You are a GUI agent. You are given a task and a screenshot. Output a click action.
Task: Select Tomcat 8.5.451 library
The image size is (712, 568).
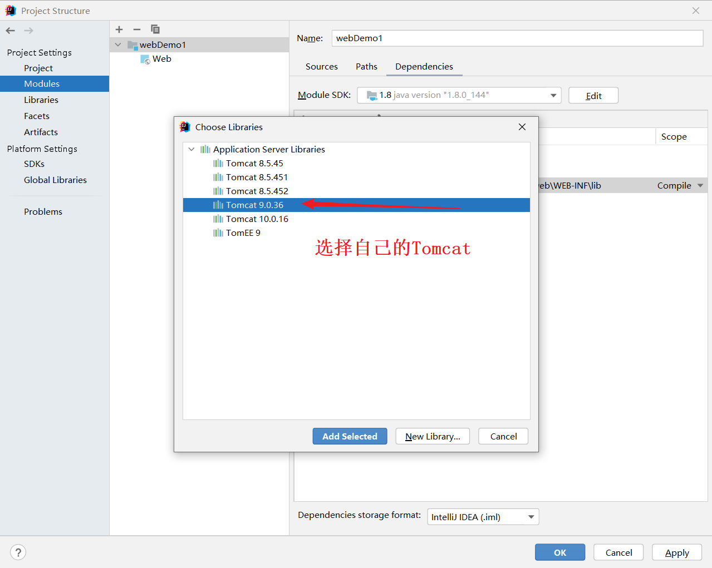point(356,177)
